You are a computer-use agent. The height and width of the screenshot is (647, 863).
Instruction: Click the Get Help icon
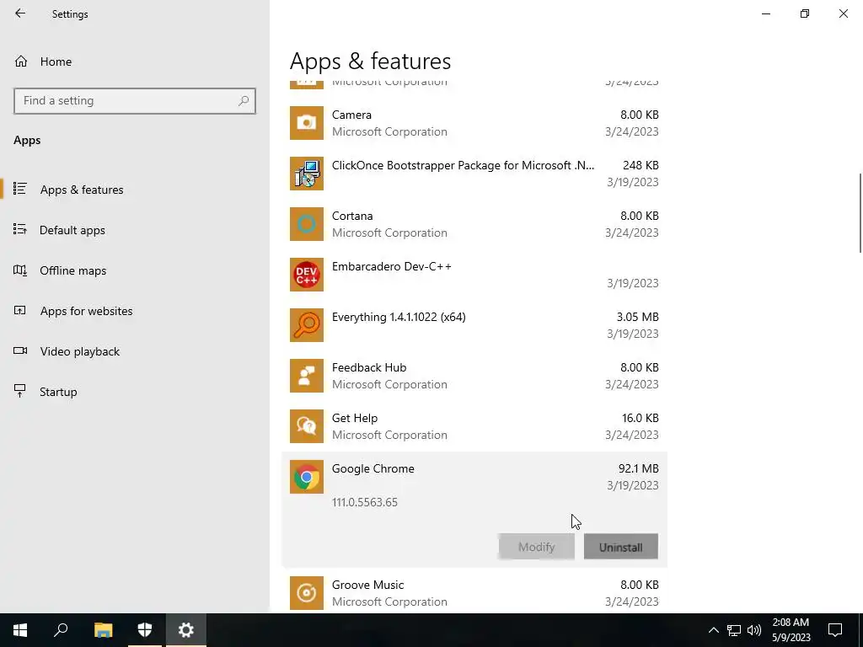point(307,426)
